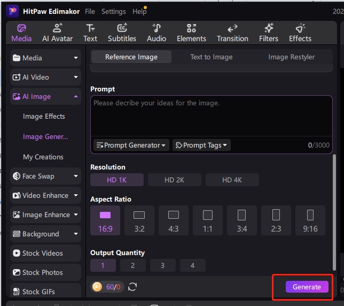Image resolution: width=344 pixels, height=306 pixels.
Task: Open the Settings menu
Action: pyautogui.click(x=113, y=11)
